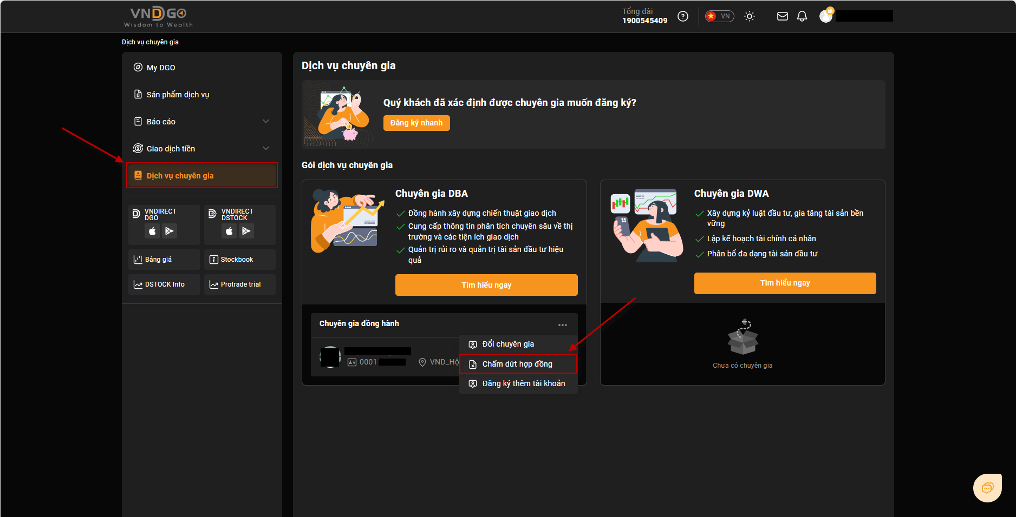Click the empty box Chưa có chuyên gia icon
Image resolution: width=1016 pixels, height=517 pixels.
[743, 337]
